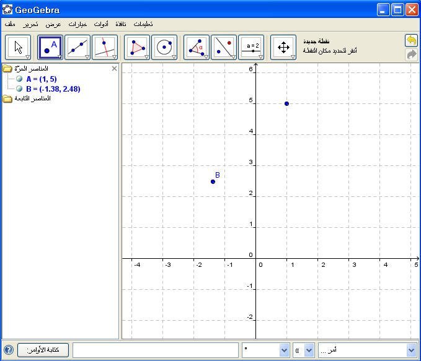Click the GeoGebra window logo icon
This screenshot has height=361, width=421.
(x=7, y=9)
